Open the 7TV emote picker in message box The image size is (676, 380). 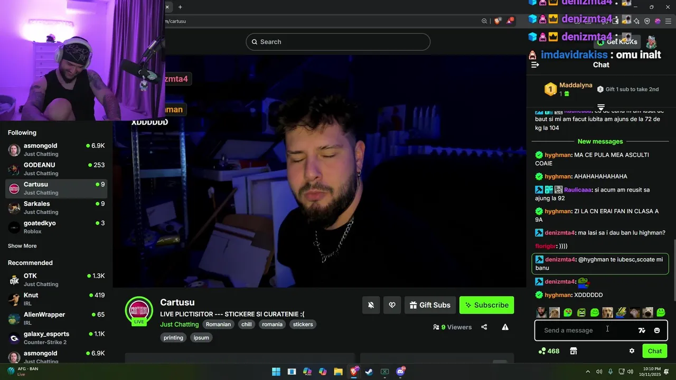pos(642,330)
